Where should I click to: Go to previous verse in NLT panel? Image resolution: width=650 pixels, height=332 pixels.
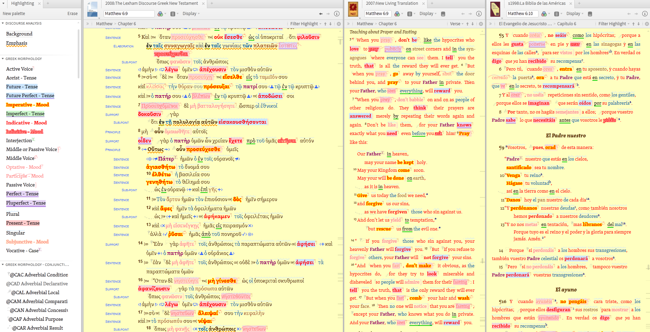coord(468,24)
